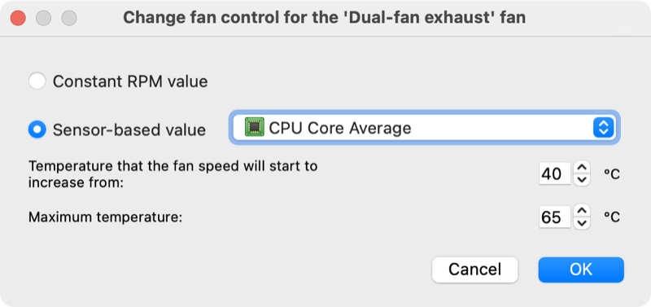Cancel the fan control dialog
Screen dimensions: 651x307
click(475, 270)
